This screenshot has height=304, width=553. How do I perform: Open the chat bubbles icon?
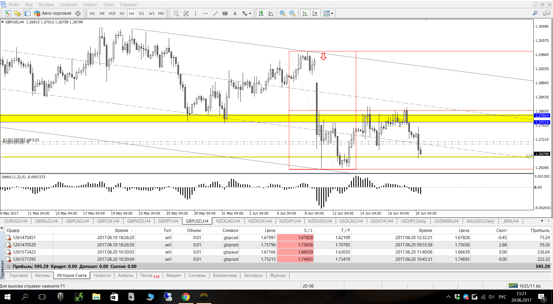[x=546, y=13]
